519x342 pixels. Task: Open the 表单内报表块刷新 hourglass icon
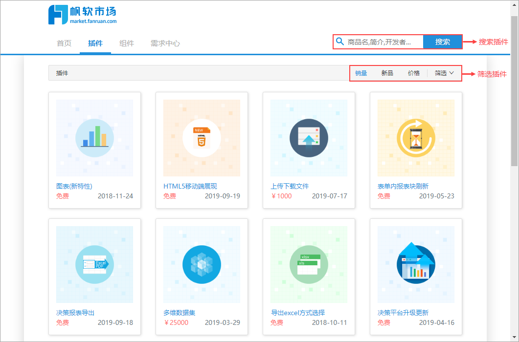(416, 138)
